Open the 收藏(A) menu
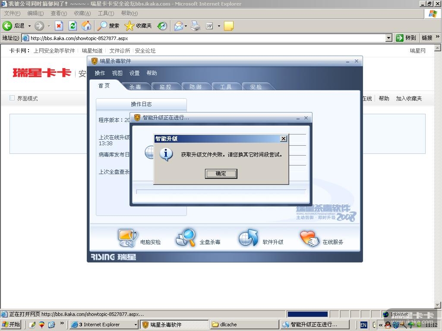The image size is (442, 331). point(82,13)
